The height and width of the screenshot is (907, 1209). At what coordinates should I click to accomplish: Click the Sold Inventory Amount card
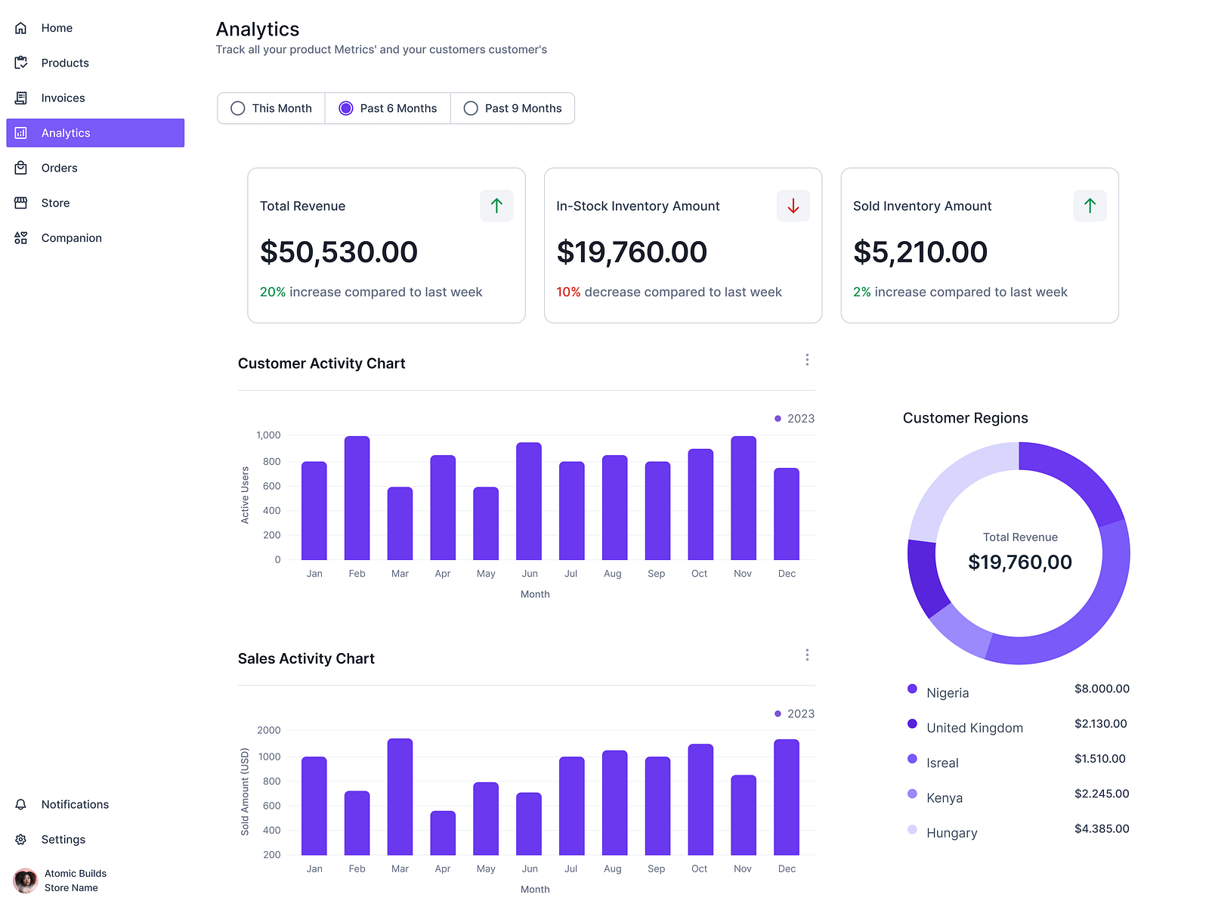coord(980,246)
